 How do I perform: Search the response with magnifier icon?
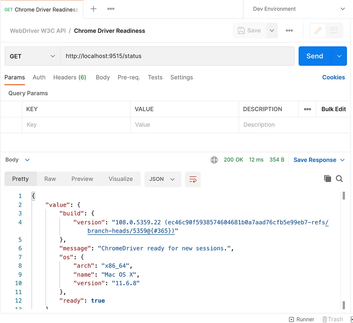(x=339, y=179)
